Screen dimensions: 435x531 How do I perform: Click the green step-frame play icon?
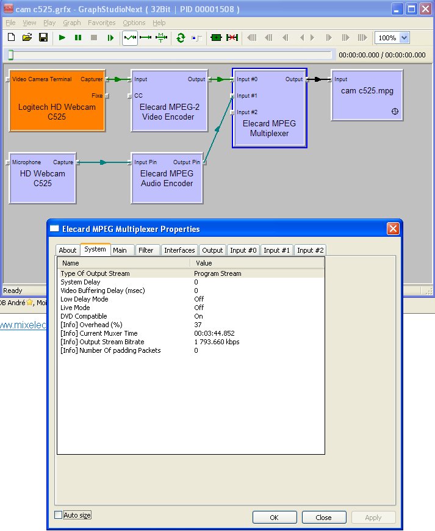[x=110, y=38]
